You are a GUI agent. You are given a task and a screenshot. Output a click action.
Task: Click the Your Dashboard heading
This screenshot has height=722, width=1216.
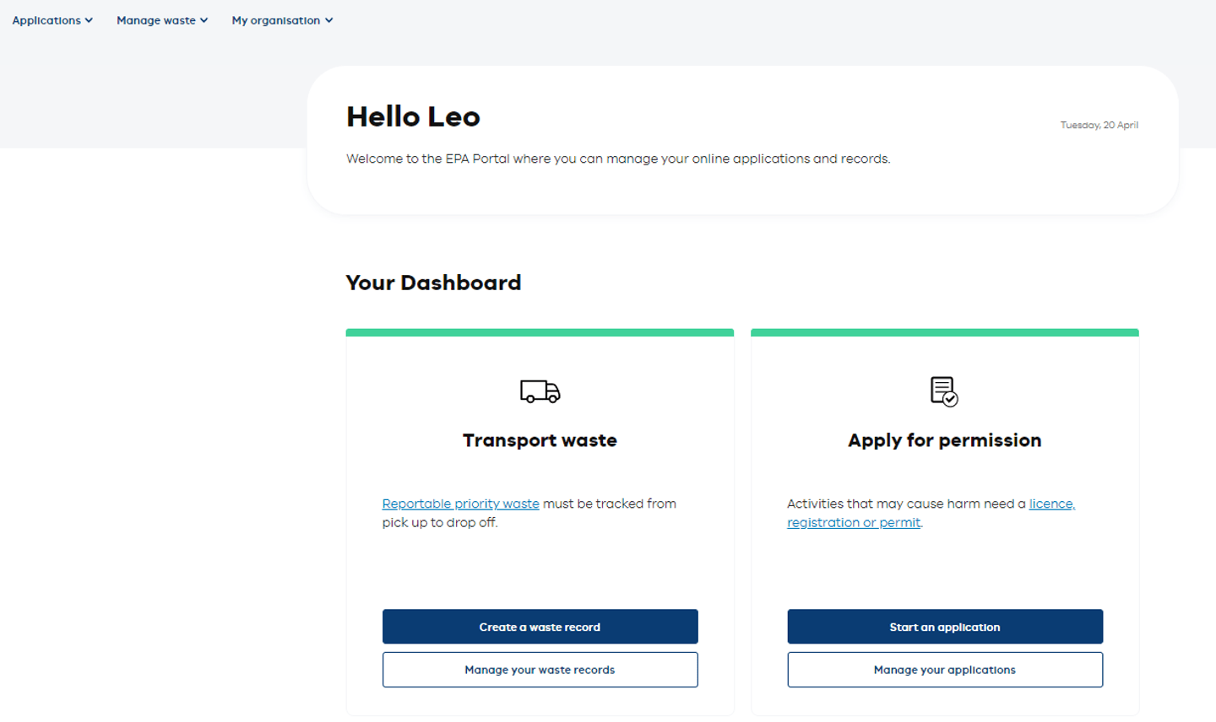(x=433, y=283)
